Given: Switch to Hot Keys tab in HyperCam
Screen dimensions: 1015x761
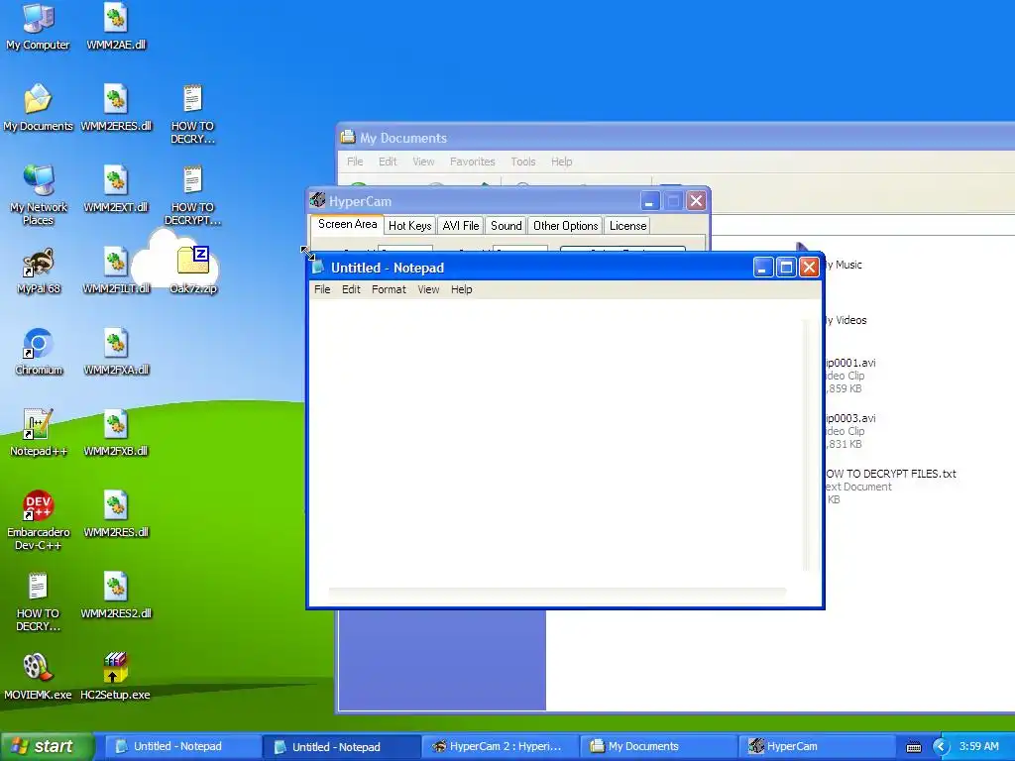Looking at the screenshot, I should pos(409,226).
